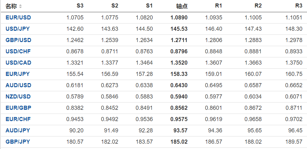Open the EUR/CHF currency pair link
This screenshot has height=149, width=307.
(x=18, y=119)
